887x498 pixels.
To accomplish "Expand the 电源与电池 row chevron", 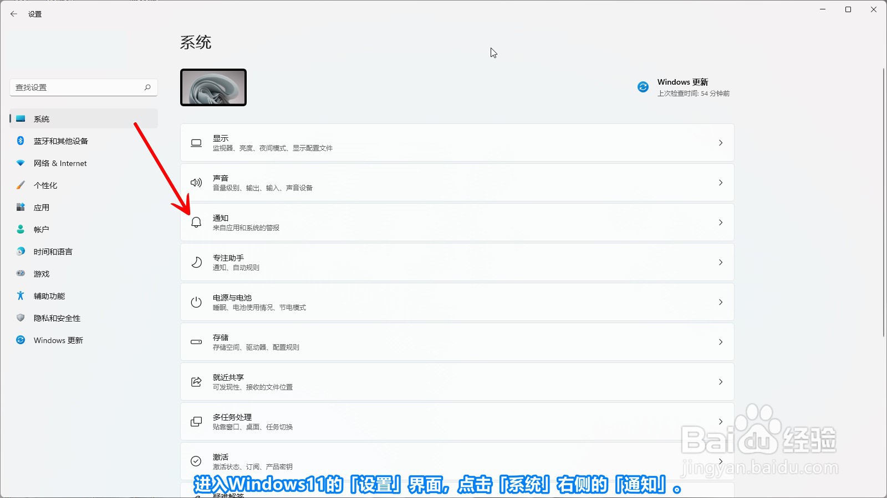I will [721, 302].
